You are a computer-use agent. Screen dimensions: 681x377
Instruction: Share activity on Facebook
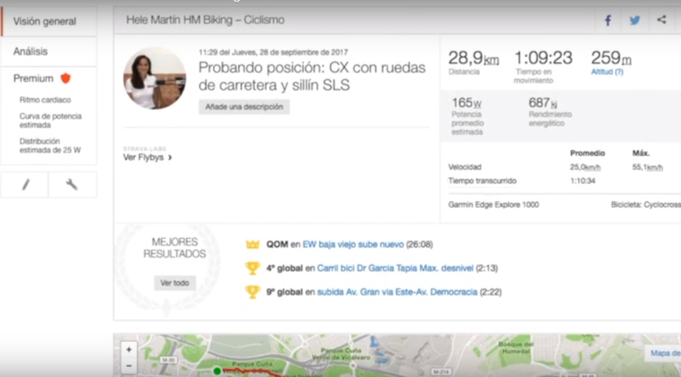(x=608, y=20)
